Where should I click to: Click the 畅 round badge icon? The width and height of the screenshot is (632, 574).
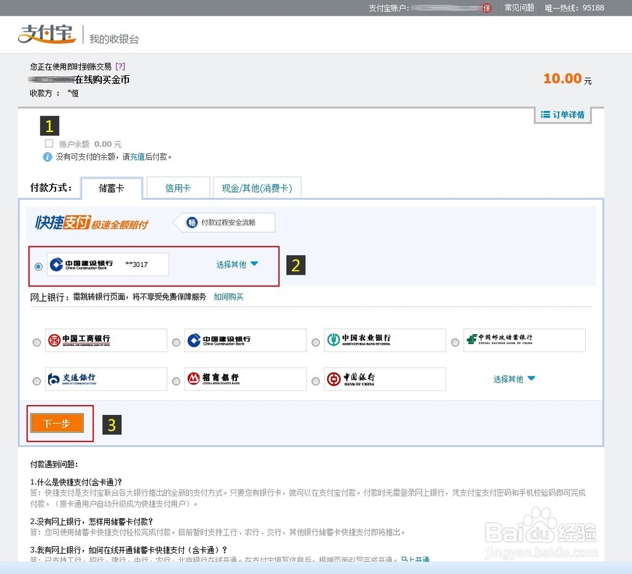pyautogui.click(x=192, y=222)
